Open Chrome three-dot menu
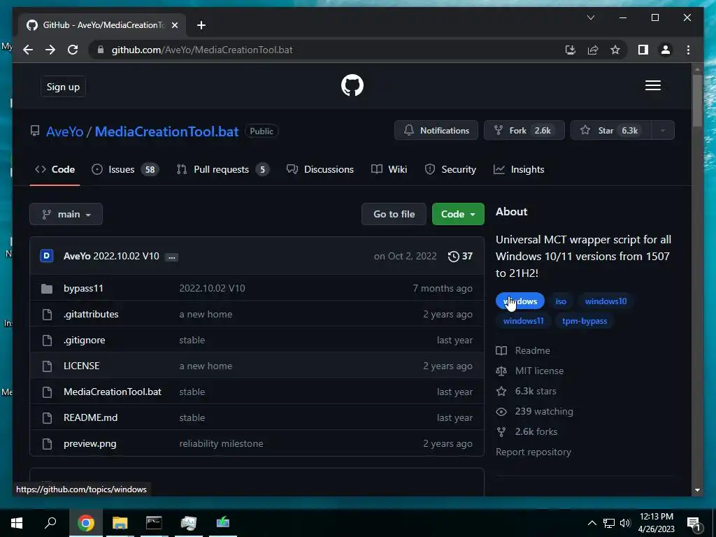Screen dimensions: 716x537 pos(688,50)
